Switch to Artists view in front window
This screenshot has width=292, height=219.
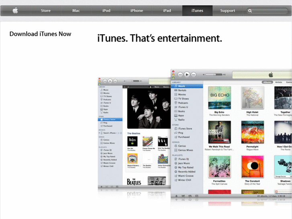click(x=279, y=82)
